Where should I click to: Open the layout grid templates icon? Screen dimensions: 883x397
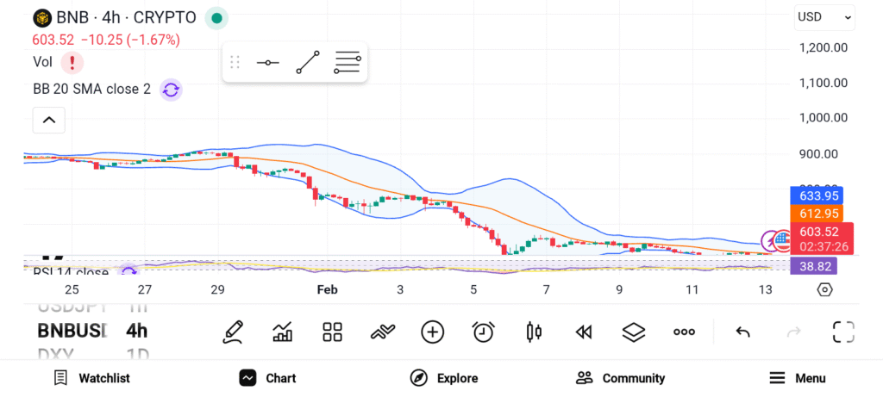coord(332,332)
